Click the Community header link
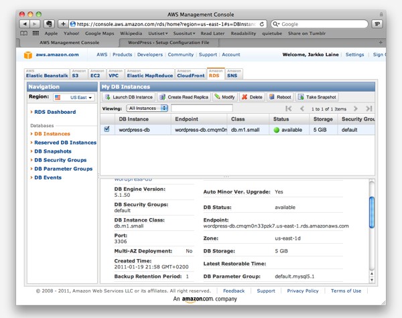The width and height of the screenshot is (402, 318). pos(181,55)
